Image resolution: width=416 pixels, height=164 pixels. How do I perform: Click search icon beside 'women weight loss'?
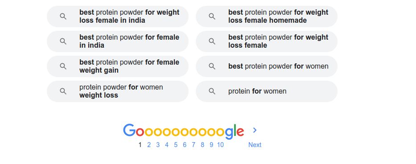pos(63,91)
